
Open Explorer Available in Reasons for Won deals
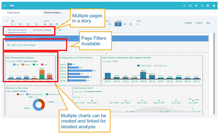pyautogui.click(x=20, y=91)
